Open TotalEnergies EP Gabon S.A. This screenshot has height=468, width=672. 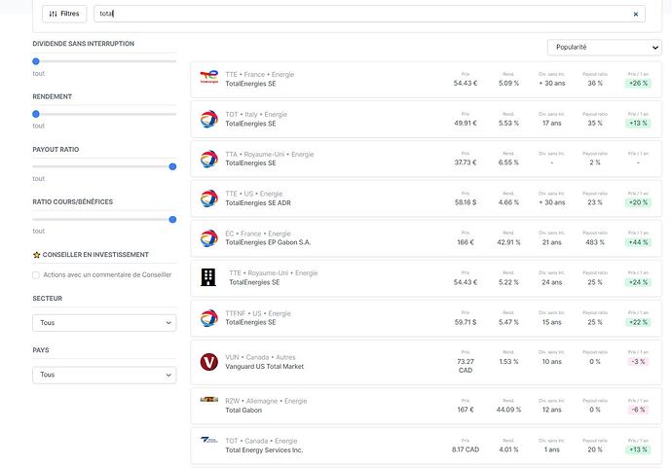(268, 242)
